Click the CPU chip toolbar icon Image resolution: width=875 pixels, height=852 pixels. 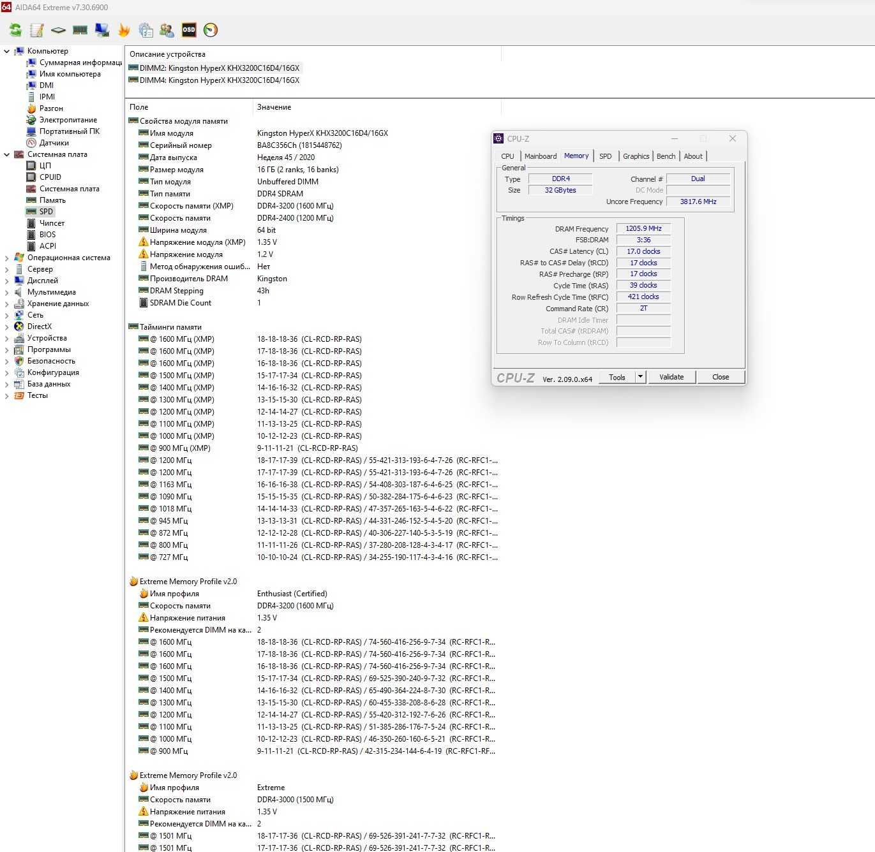(59, 30)
